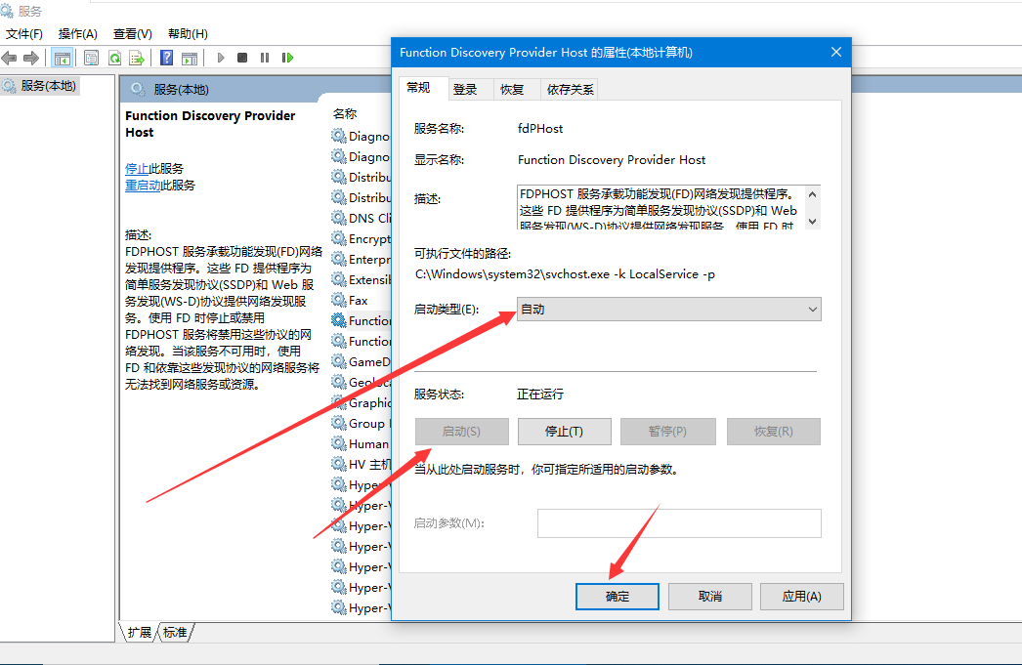
Task: Open the 操作 menu
Action: coord(77,32)
